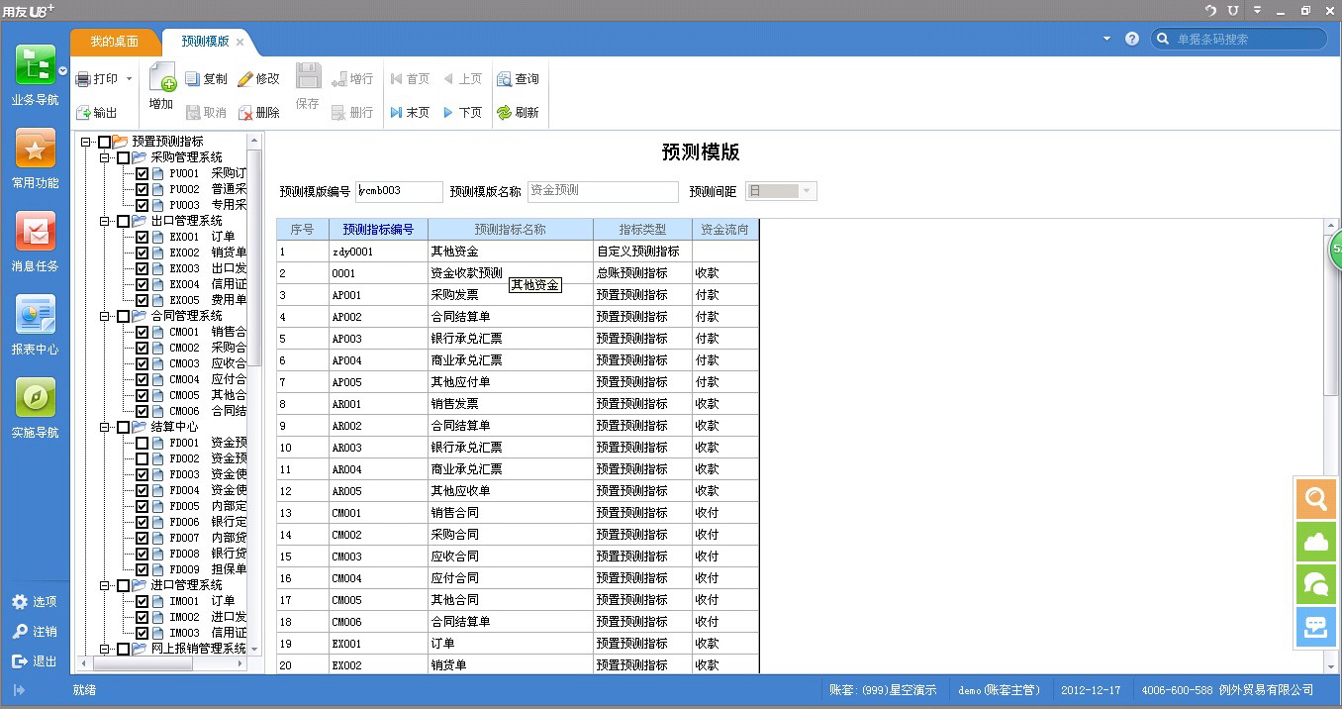
Task: Click the green cloud floating button
Action: point(1316,542)
